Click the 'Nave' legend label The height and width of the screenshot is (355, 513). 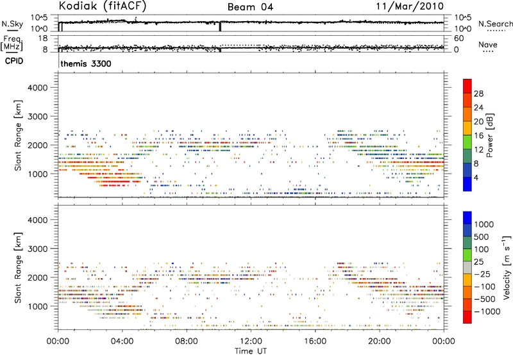coord(487,44)
